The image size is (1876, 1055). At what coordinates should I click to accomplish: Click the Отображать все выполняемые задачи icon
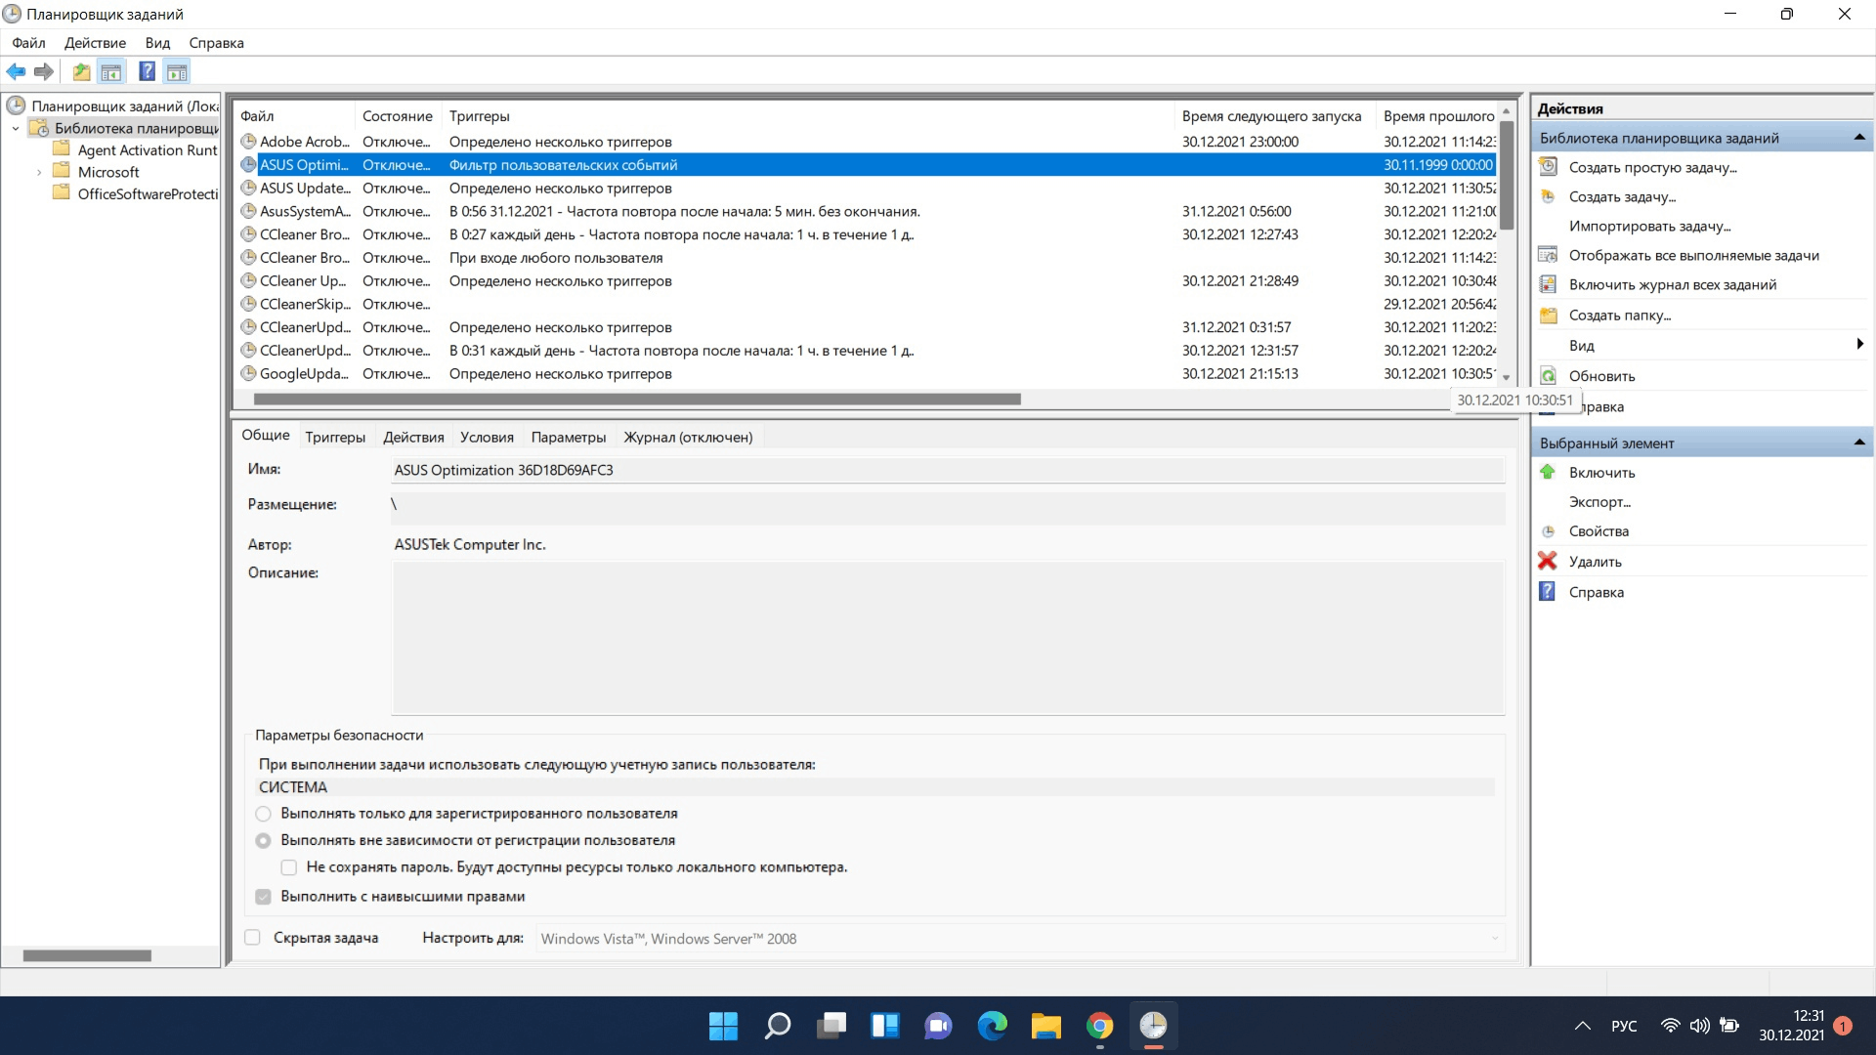(1548, 255)
